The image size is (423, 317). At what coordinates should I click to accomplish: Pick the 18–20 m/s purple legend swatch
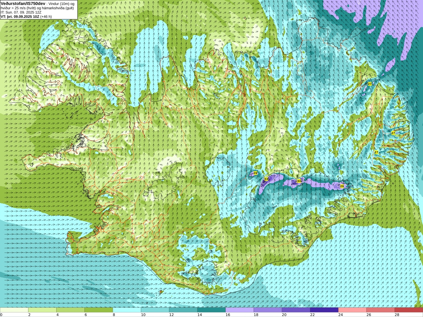click(x=268, y=310)
